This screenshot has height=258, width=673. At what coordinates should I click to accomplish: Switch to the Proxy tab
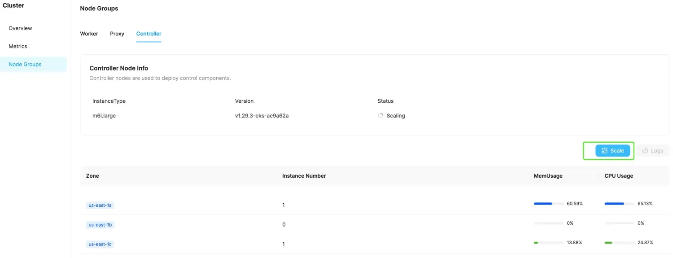[x=117, y=34]
